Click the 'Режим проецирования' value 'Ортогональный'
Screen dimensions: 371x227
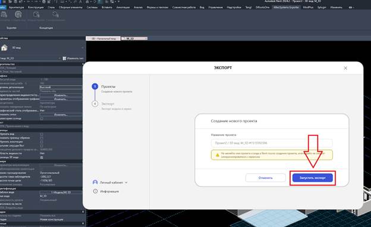pos(50,173)
